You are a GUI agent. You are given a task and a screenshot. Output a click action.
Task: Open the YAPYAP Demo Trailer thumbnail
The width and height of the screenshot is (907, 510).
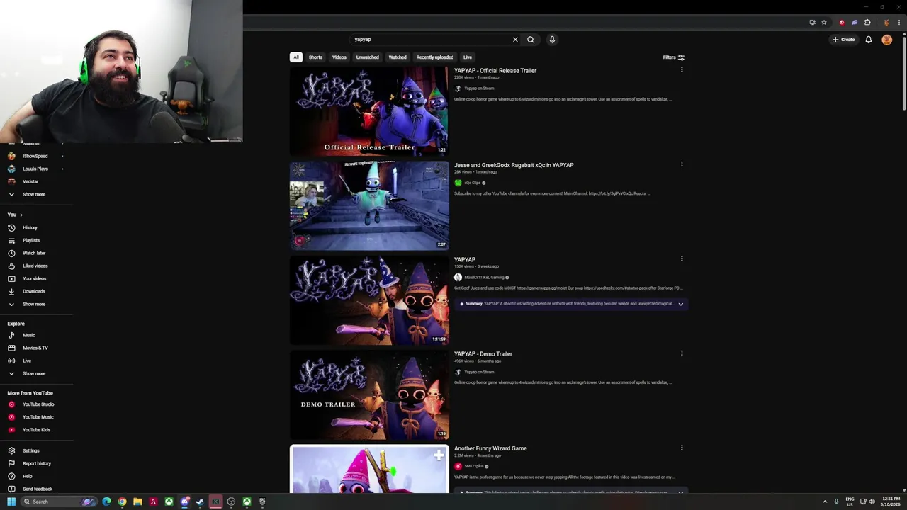[369, 395]
